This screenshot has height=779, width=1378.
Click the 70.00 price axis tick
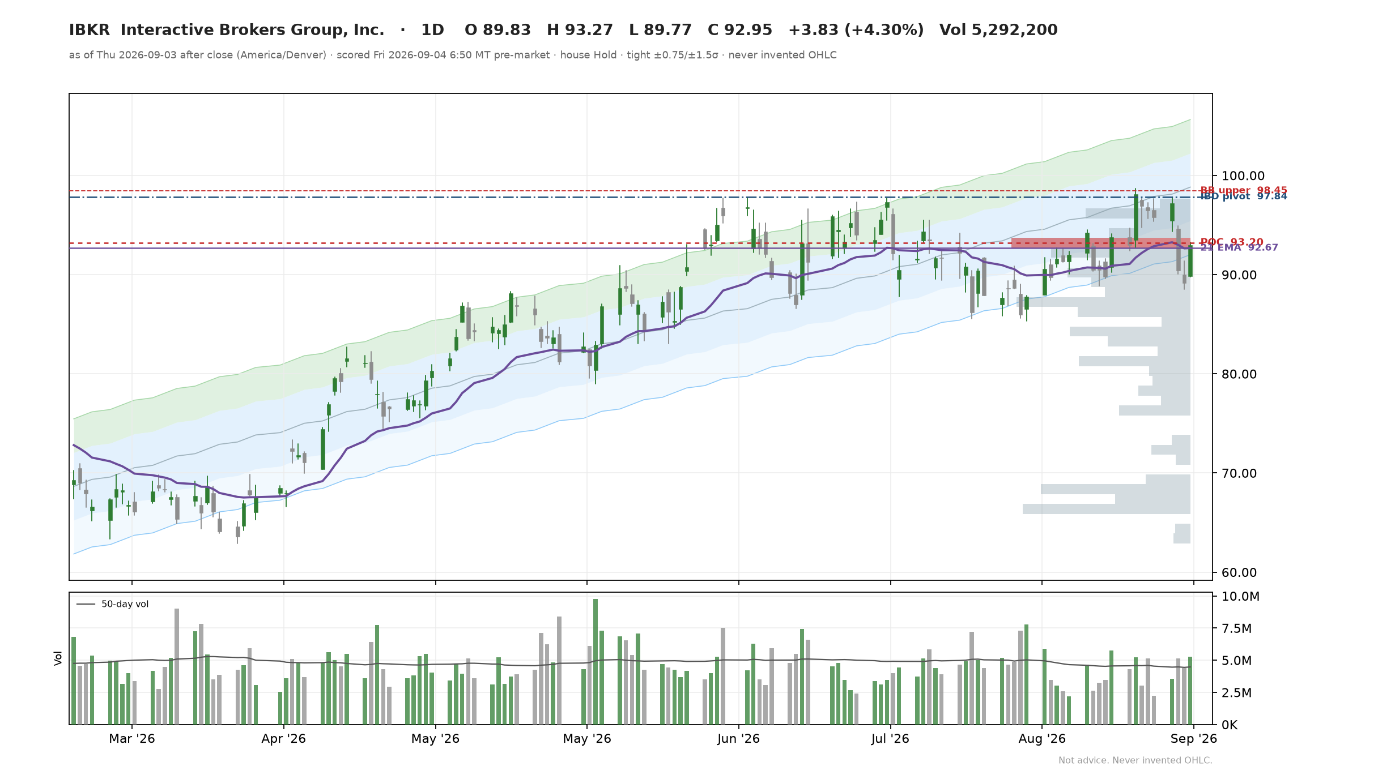coord(1239,473)
